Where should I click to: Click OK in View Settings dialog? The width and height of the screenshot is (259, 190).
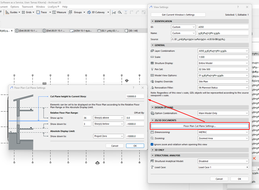pyautogui.click(x=239, y=179)
